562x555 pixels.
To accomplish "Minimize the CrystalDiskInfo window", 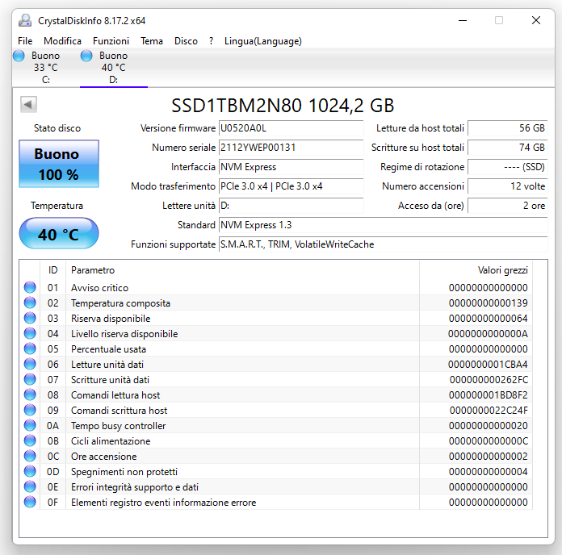I will pos(463,20).
